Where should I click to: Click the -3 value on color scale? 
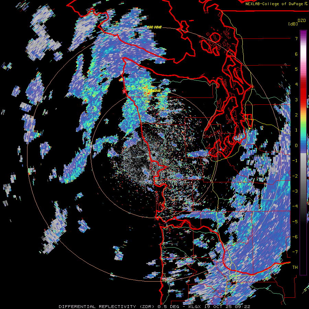tap(295, 191)
